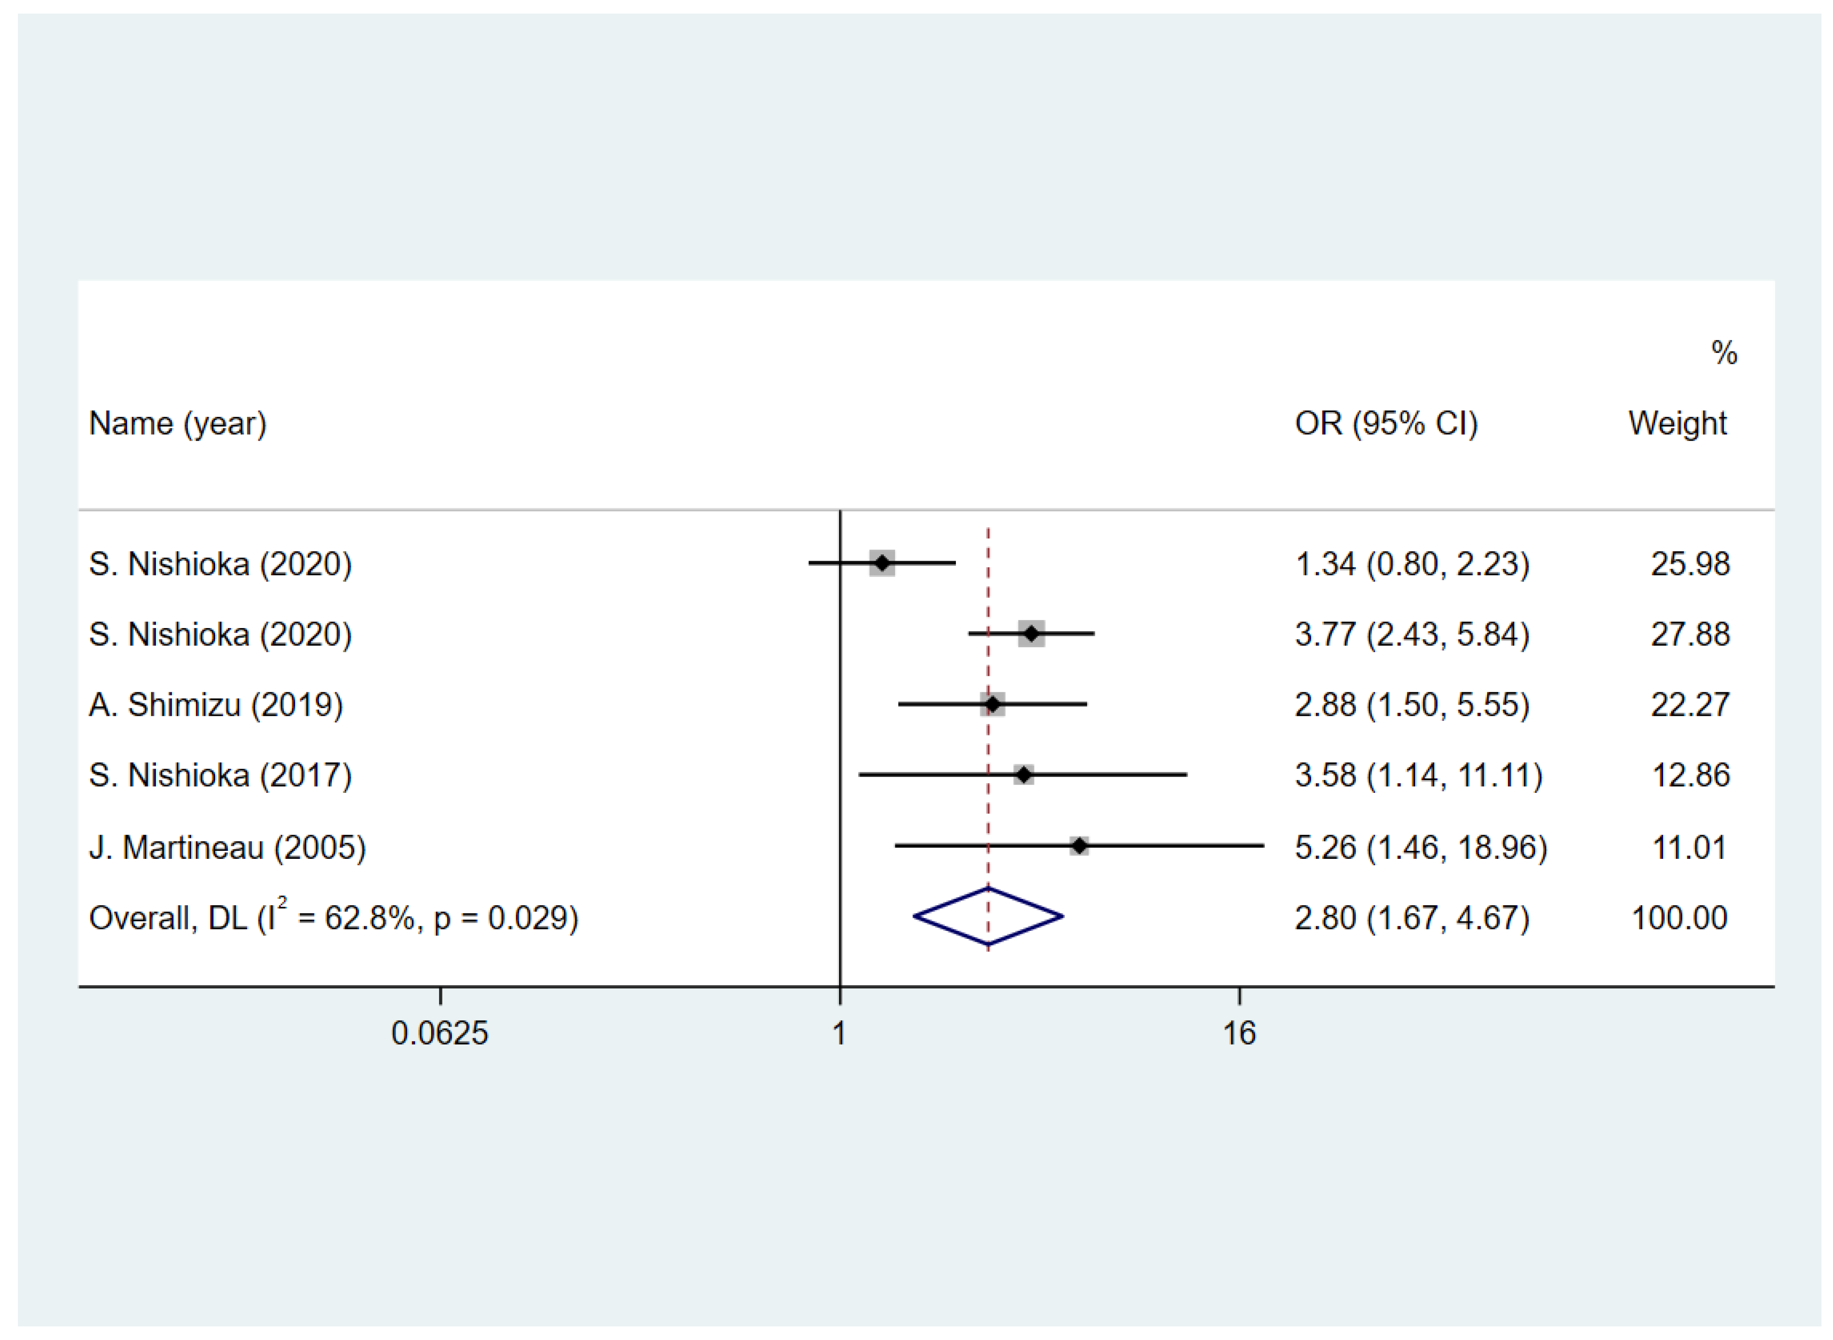Screen dimensions: 1833x1340
Task: Click the 16 axis tick label
Action: [x=1239, y=1033]
